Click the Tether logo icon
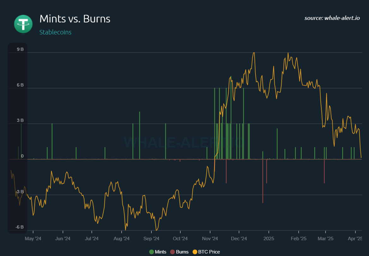Screen dimensions: 369x256 23,24
